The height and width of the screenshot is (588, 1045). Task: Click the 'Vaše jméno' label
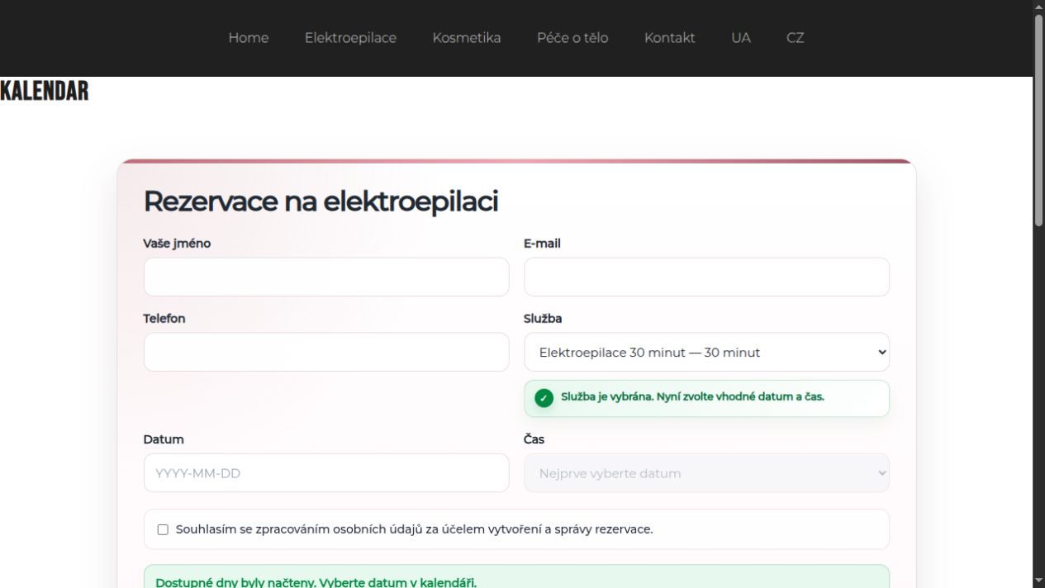[177, 244]
